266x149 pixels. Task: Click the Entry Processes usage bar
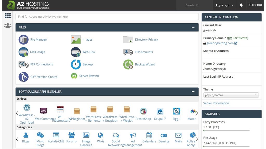[x=226, y=131]
